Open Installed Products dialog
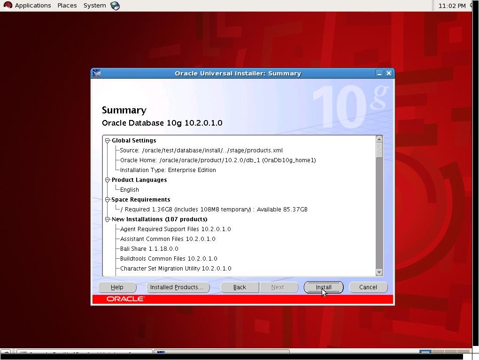479x360 pixels. pos(178,287)
